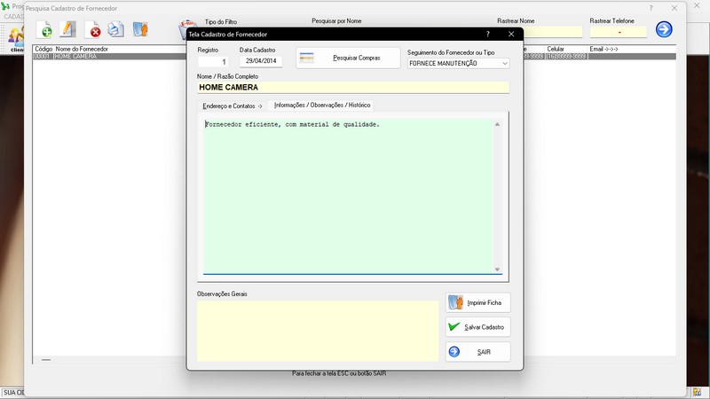The width and height of the screenshot is (710, 399).
Task: Click the blue arrow icon beside Rastrear Telefone
Action: click(664, 30)
